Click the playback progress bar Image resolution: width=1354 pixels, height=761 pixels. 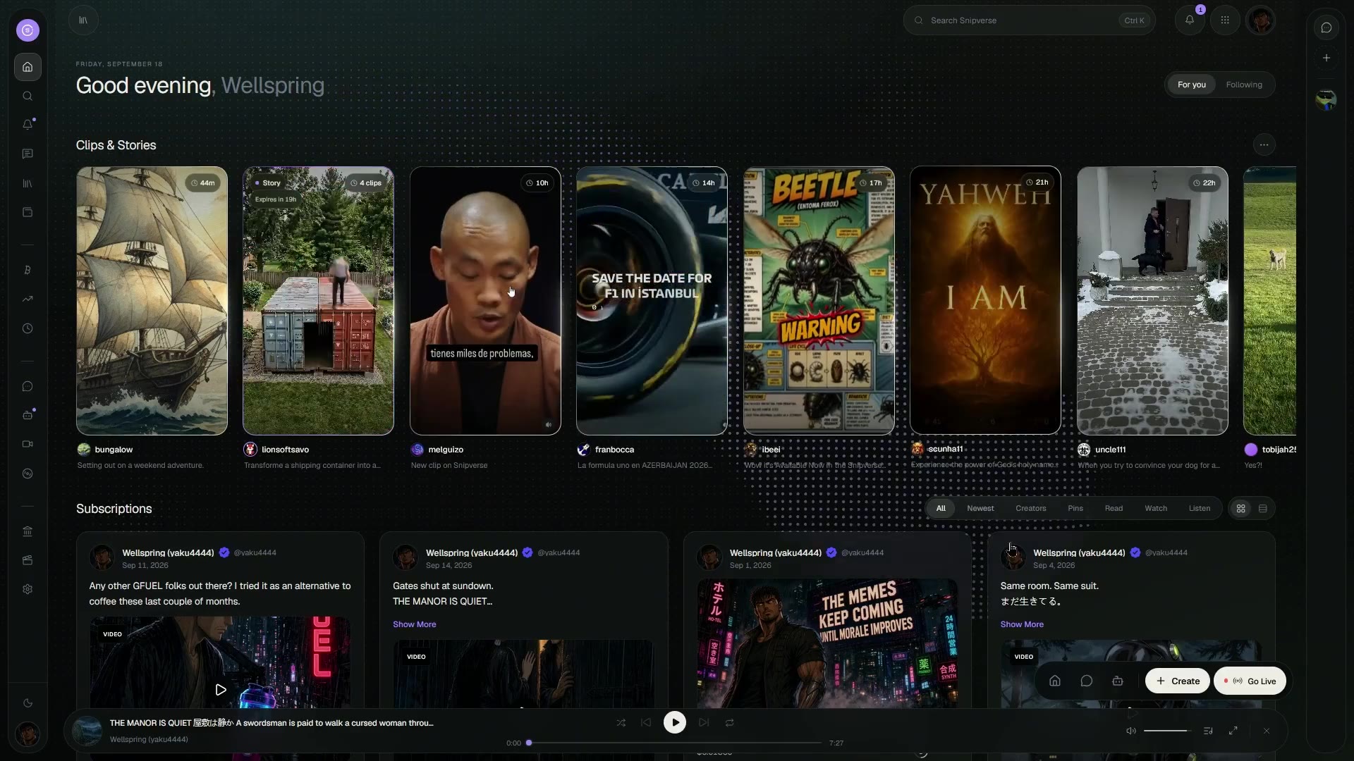675,743
